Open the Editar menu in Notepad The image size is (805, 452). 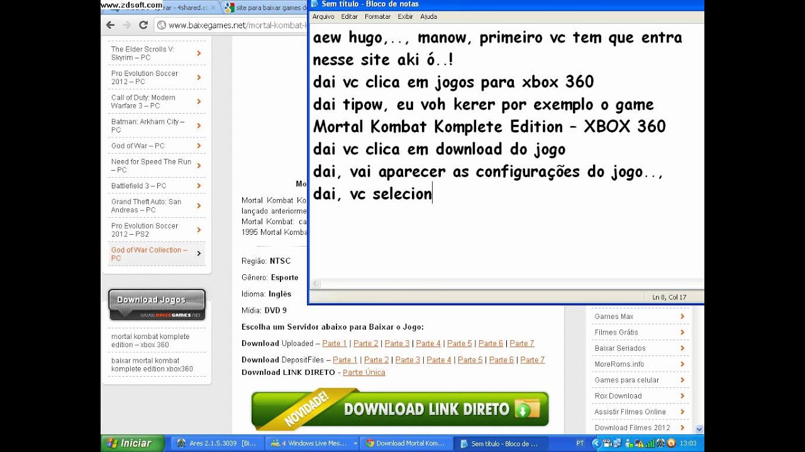(349, 16)
